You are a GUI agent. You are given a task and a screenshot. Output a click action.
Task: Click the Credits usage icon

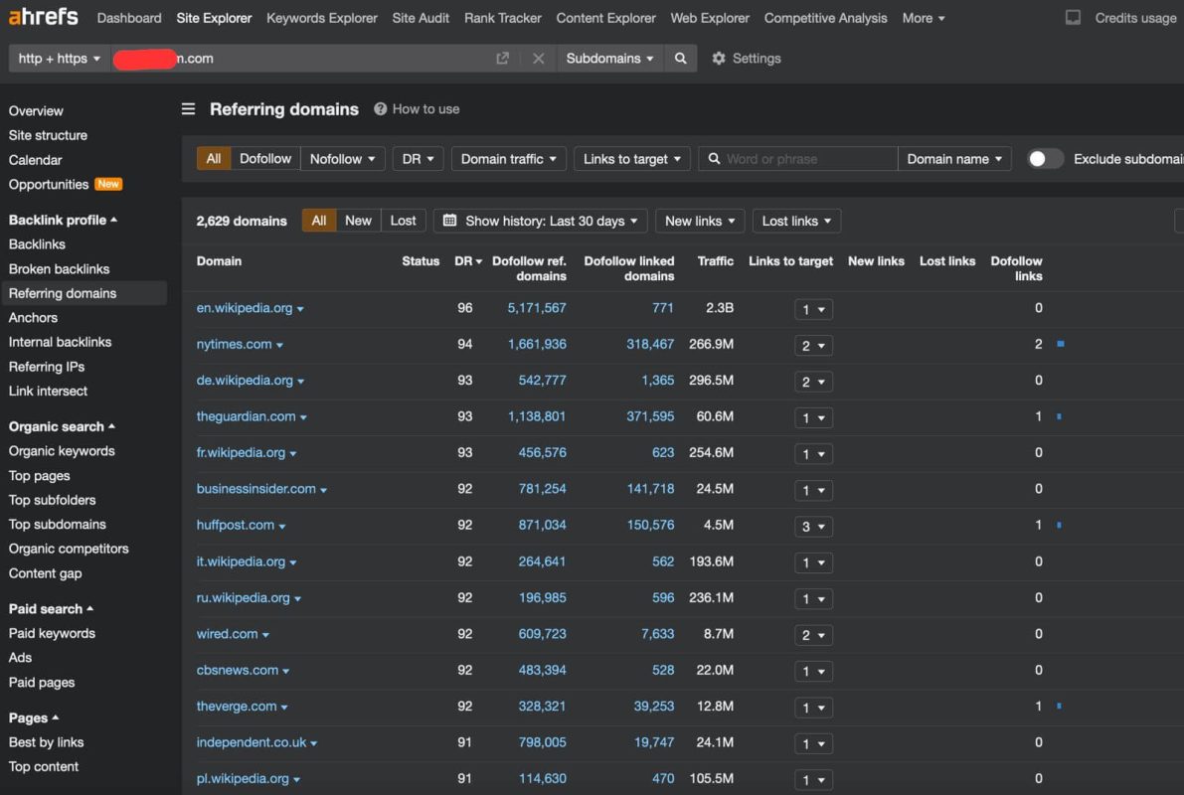(1073, 17)
